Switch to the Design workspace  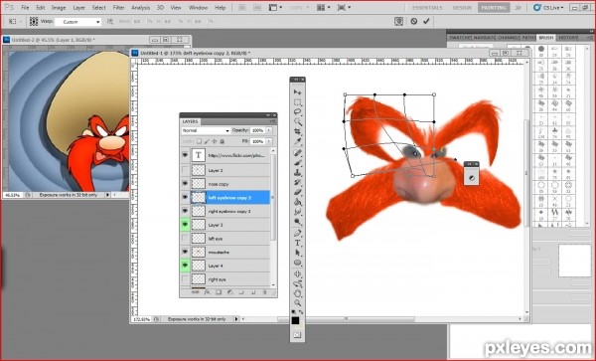click(x=462, y=8)
